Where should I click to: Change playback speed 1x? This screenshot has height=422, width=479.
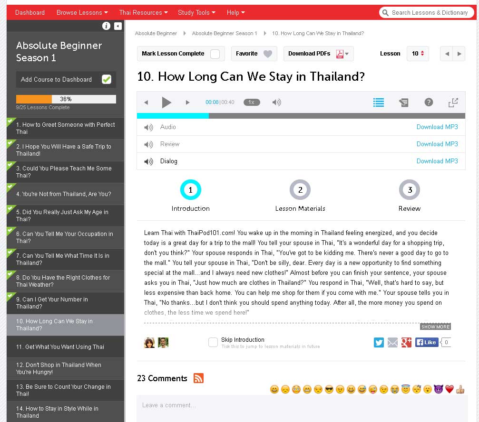[252, 103]
